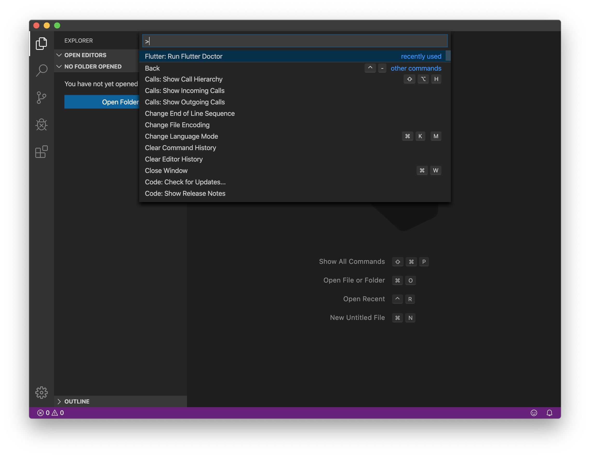Viewport: 590px width, 457px height.
Task: Click the feedback smiley icon
Action: (x=534, y=413)
